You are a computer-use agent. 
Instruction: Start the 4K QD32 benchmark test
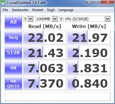(x=13, y=83)
